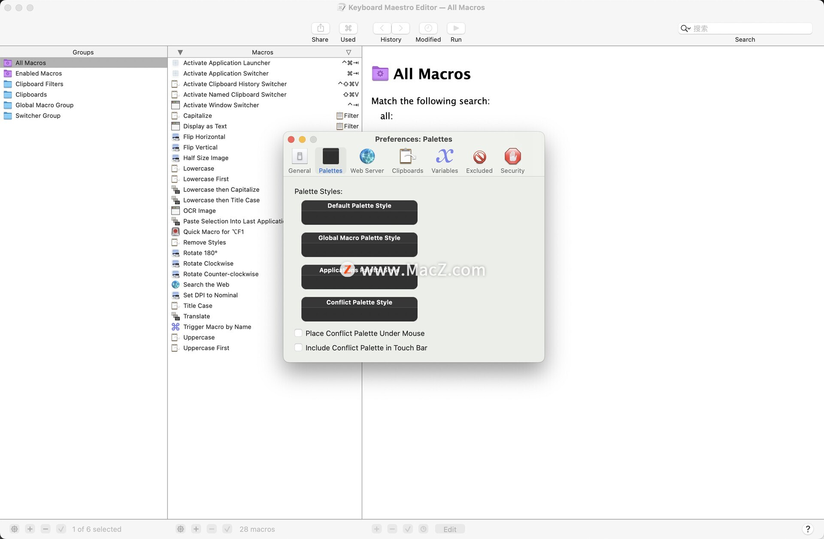Click the Share toolbar icon

pos(320,28)
